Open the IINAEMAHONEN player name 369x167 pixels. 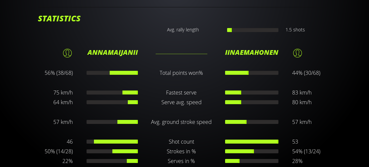(x=252, y=53)
